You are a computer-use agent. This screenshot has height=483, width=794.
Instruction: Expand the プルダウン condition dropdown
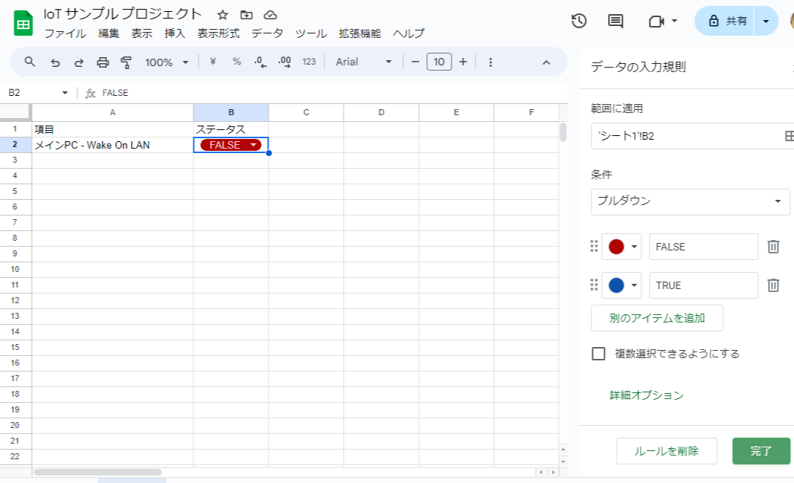click(691, 201)
